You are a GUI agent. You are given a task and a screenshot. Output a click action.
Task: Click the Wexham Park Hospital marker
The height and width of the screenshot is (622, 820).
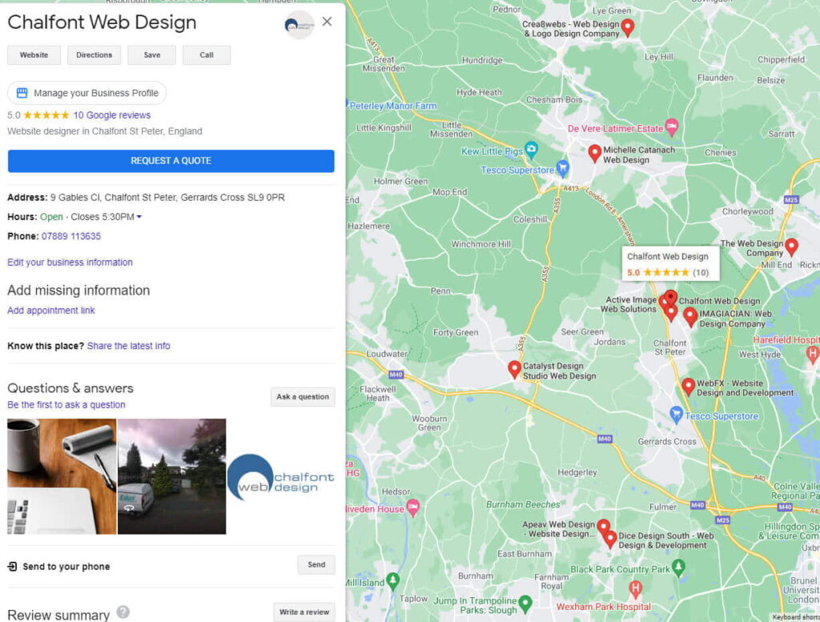(x=635, y=588)
